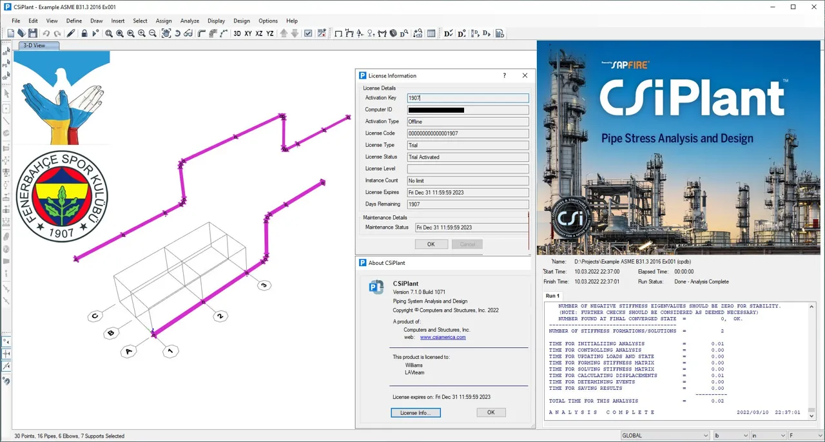Image resolution: width=825 pixels, height=442 pixels.
Task: Open show tables grid icon
Action: pyautogui.click(x=431, y=34)
